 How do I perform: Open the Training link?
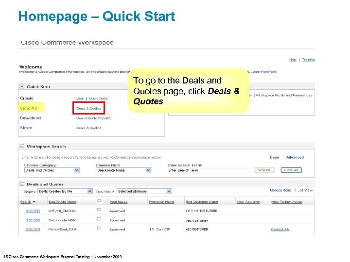(308, 60)
